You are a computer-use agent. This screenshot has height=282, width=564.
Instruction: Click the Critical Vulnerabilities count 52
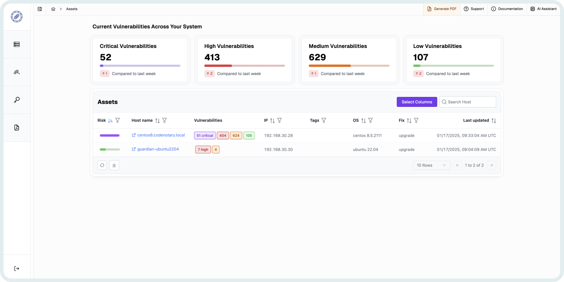coord(106,57)
